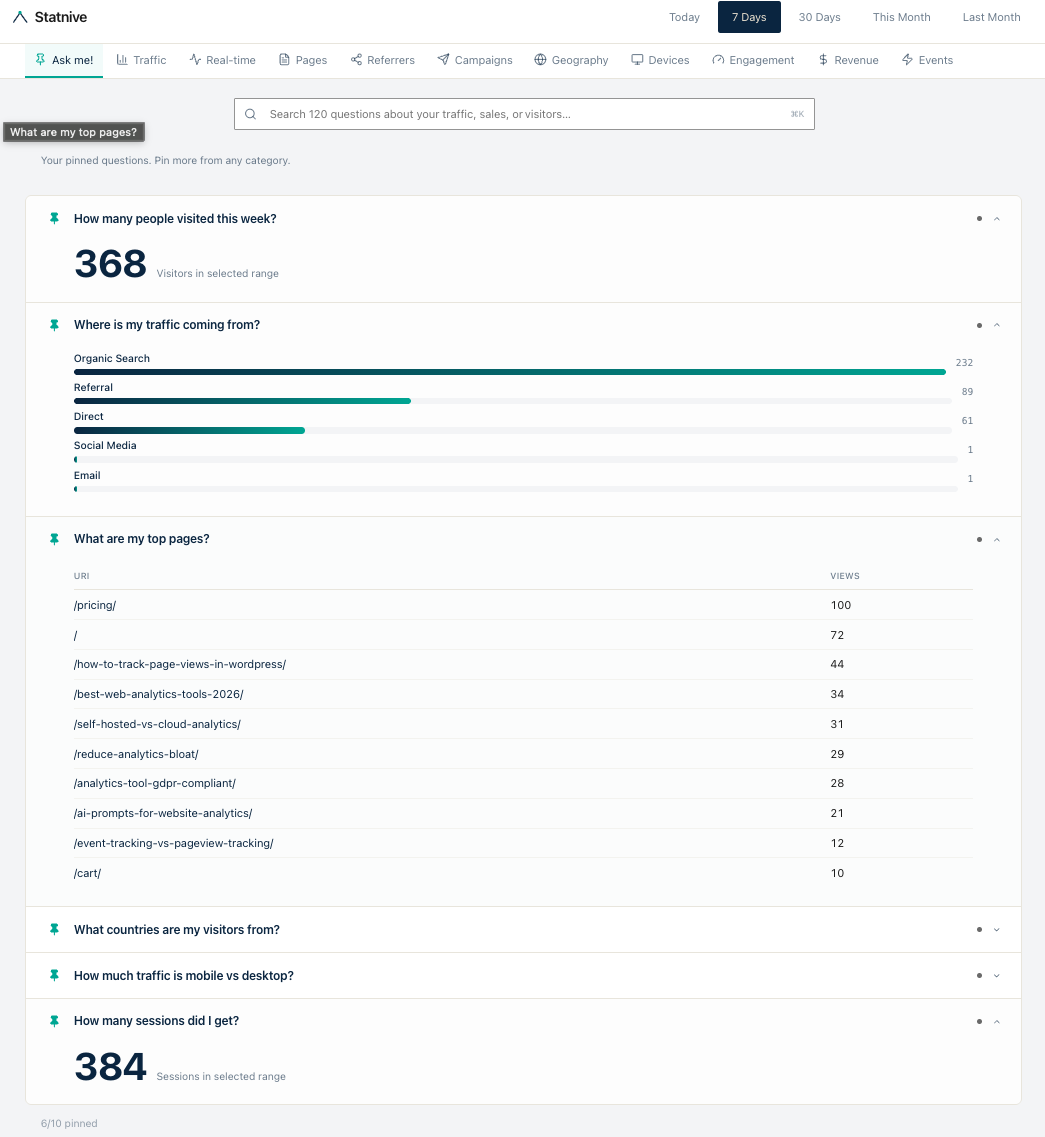The width and height of the screenshot is (1045, 1137).
Task: Expand 'What countries are my visitors from?' card
Action: tap(997, 929)
